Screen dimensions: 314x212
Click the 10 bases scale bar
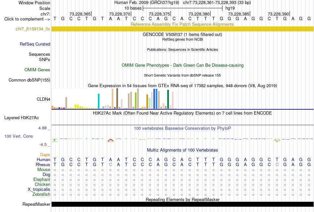pos(183,8)
